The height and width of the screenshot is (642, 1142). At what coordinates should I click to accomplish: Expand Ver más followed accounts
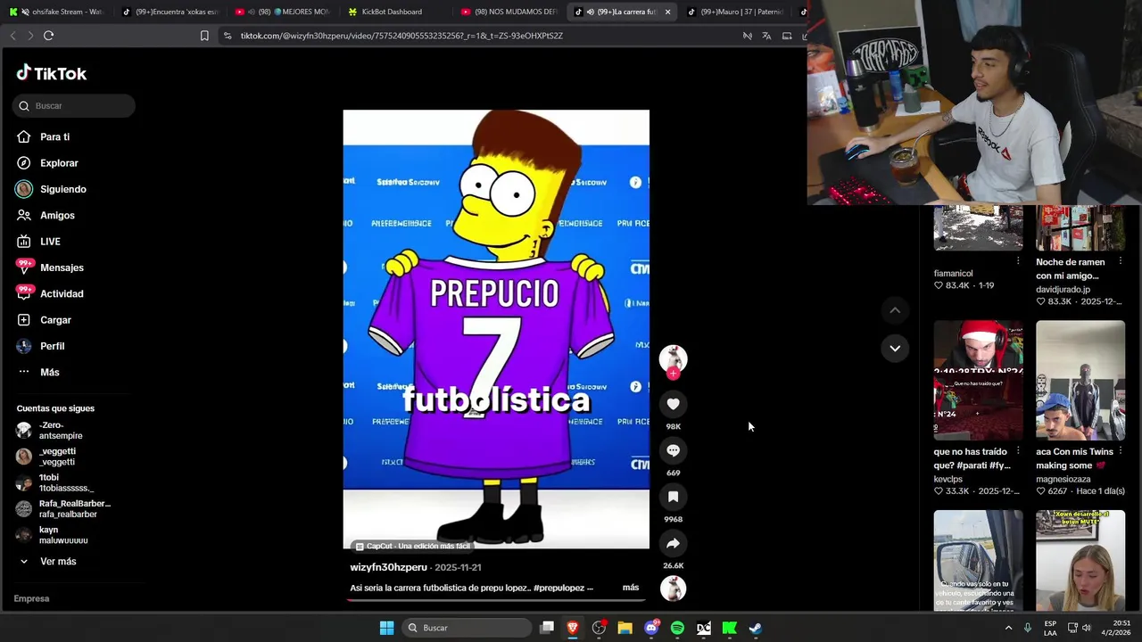57,562
